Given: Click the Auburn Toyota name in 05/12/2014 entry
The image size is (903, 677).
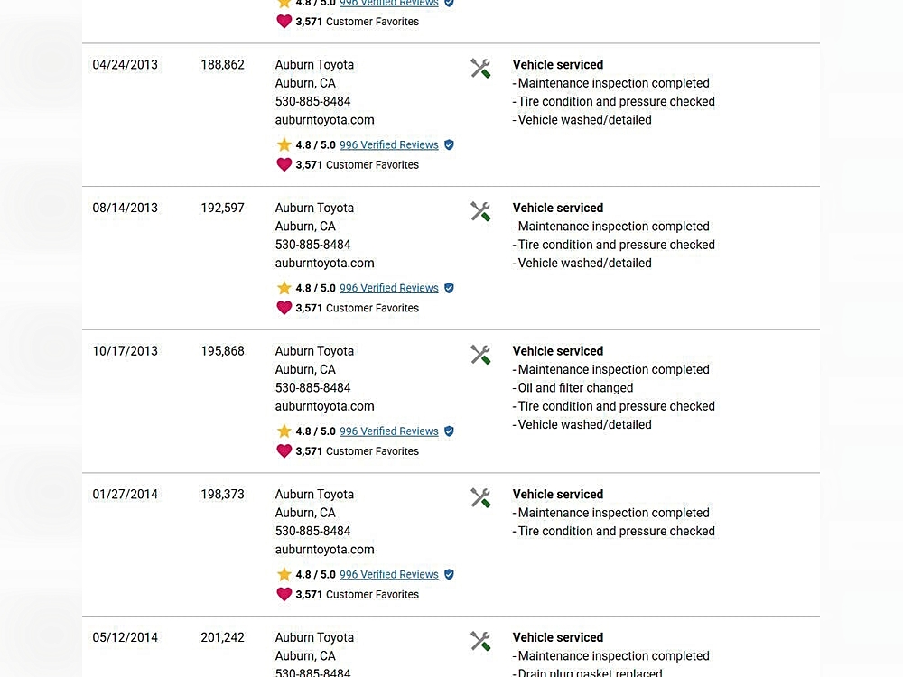Looking at the screenshot, I should [x=314, y=637].
